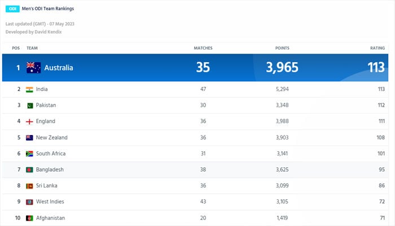Select the Bangladesh row team name
Image resolution: width=395 pixels, height=226 pixels.
coord(49,169)
